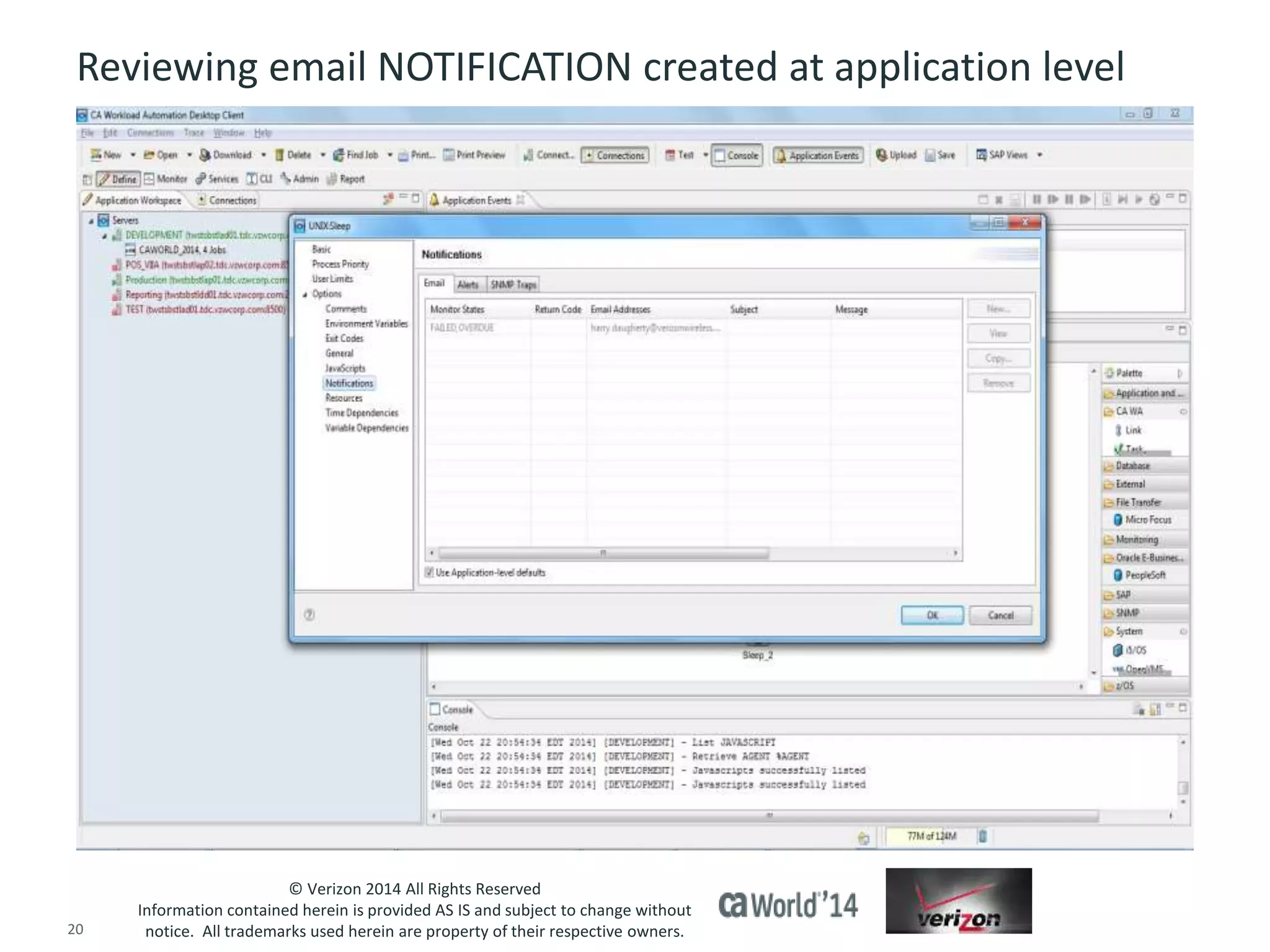Switch to the SNMP Traps tab
The height and width of the screenshot is (952, 1270).
[513, 284]
